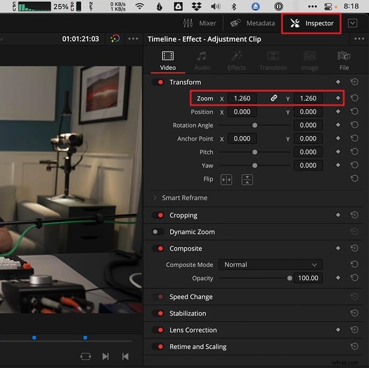Image resolution: width=369 pixels, height=368 pixels.
Task: Add keyframe for Pitch
Action: 338,152
